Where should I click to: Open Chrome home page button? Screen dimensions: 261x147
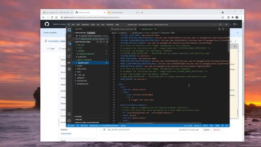click(56, 17)
